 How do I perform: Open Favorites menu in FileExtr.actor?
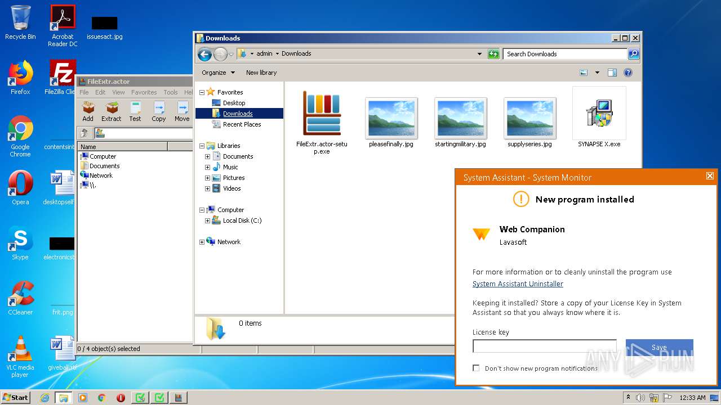pyautogui.click(x=144, y=92)
